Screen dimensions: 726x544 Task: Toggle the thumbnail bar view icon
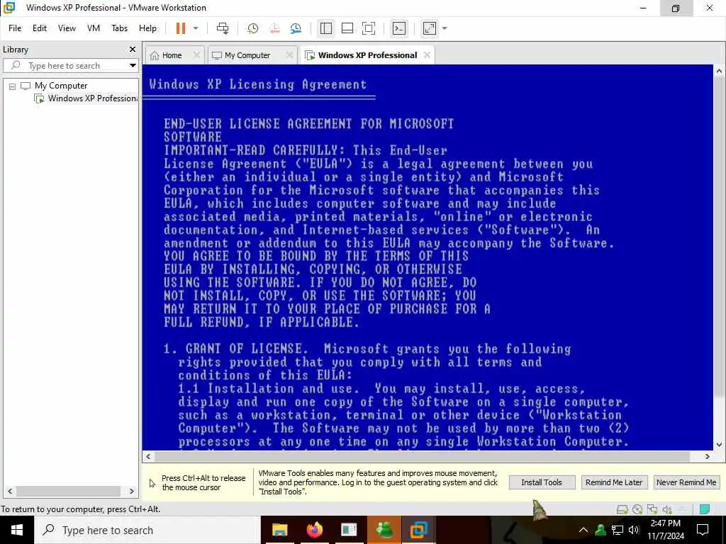click(x=347, y=28)
